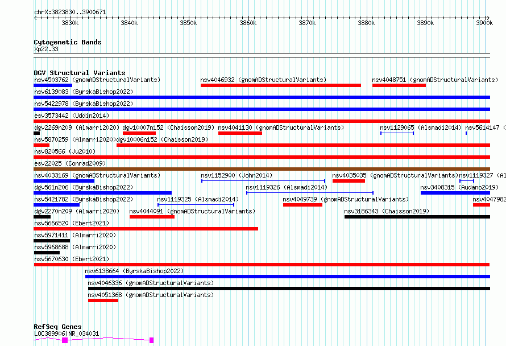Image resolution: width=506 pixels, height=346 pixels.
Task: Click the nsv6139083 ByrskaBishop2022 label
Action: 84,92
